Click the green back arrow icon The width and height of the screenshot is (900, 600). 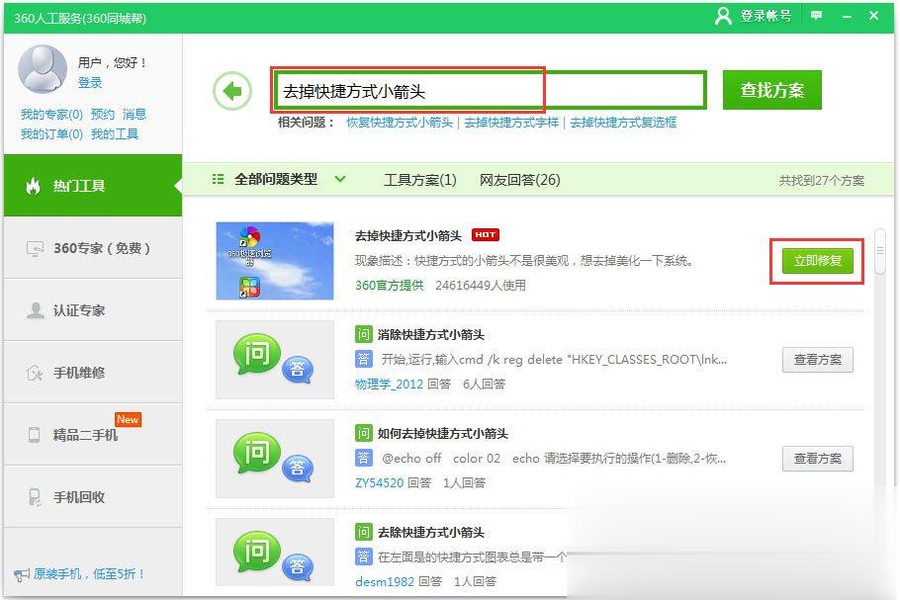pos(232,91)
